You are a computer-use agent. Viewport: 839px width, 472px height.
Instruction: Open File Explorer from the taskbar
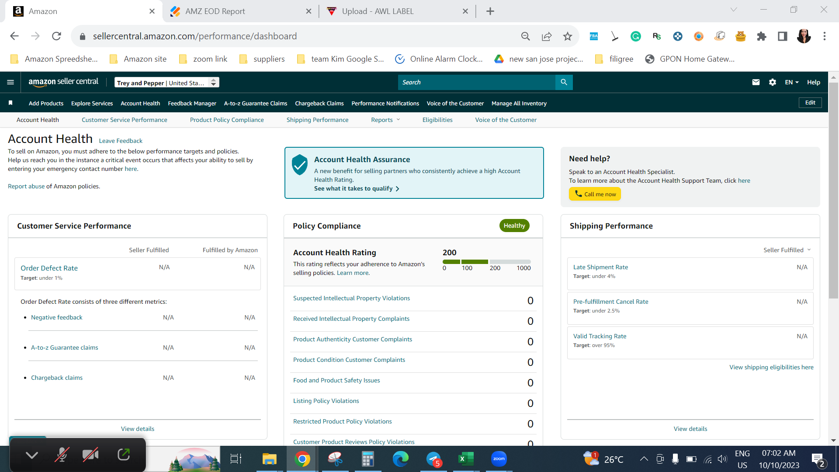pos(269,459)
